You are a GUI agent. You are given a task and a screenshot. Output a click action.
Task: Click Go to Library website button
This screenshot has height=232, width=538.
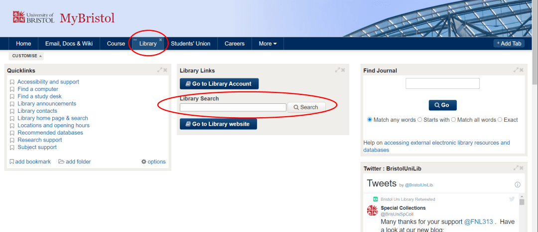pos(218,124)
